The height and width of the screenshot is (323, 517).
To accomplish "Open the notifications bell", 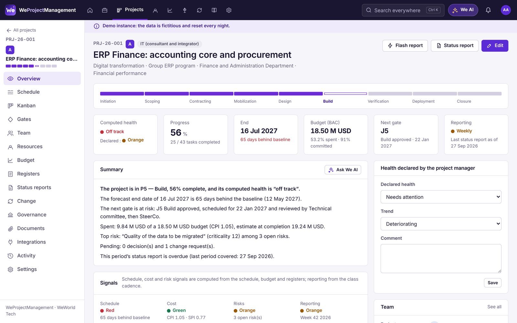I will 488,10.
